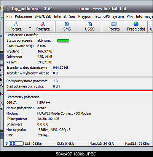The height and width of the screenshot is (157, 153).
Task: Open the Plik menu
Action: tap(9, 16)
